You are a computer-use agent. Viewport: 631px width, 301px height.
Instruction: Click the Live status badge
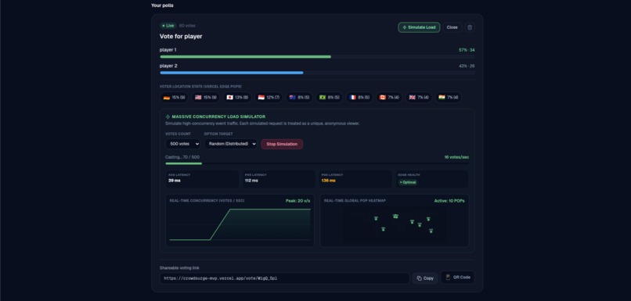pos(168,26)
